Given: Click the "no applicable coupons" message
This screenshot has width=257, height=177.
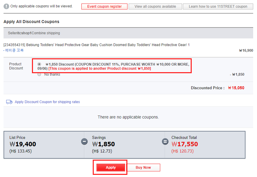Looking at the screenshot, I should 128,117.
